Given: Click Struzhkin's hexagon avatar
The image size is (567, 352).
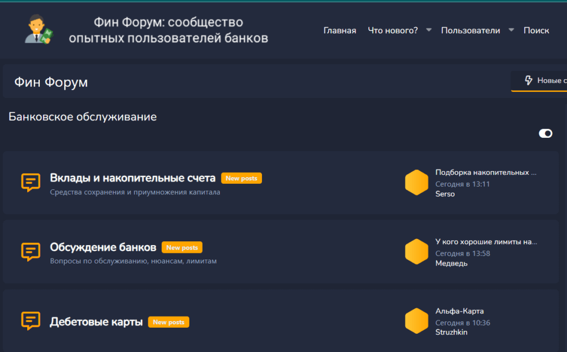Looking at the screenshot, I should [x=416, y=321].
